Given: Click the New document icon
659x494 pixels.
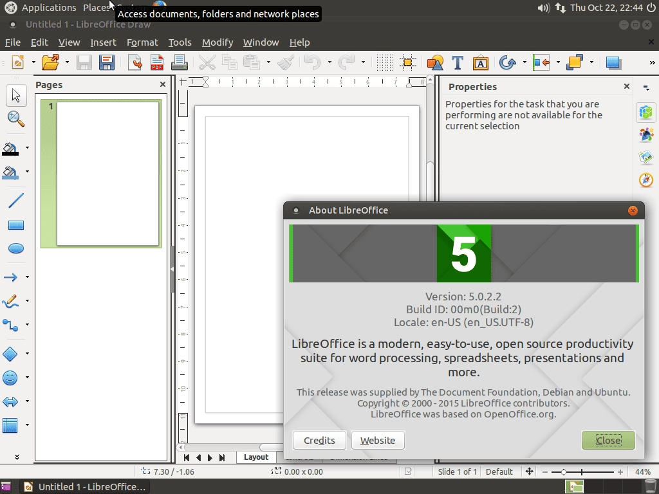Looking at the screenshot, I should pos(17,62).
